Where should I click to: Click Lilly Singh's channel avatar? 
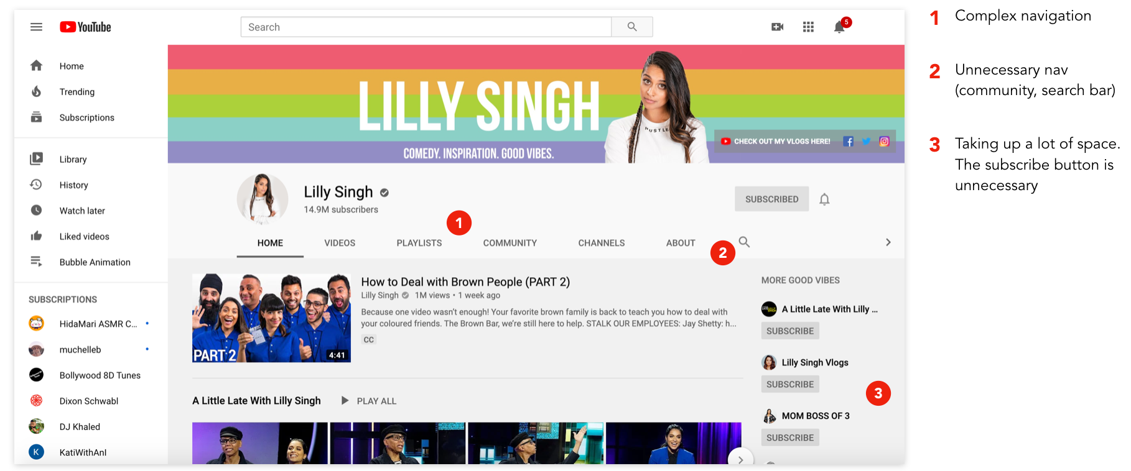click(263, 199)
